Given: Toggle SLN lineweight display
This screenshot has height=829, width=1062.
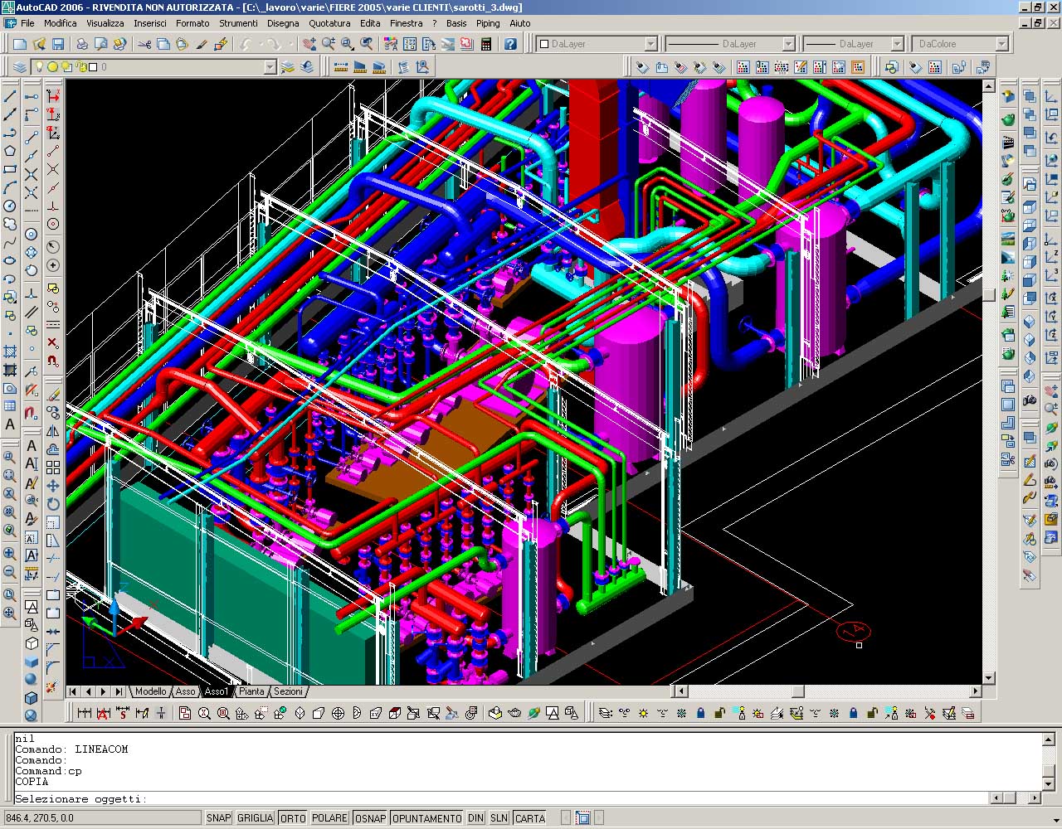Looking at the screenshot, I should point(499,818).
